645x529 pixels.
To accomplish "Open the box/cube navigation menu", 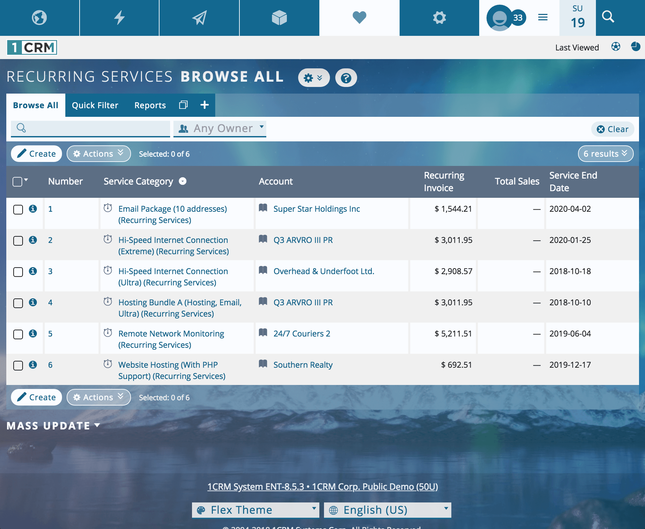I will 279,18.
